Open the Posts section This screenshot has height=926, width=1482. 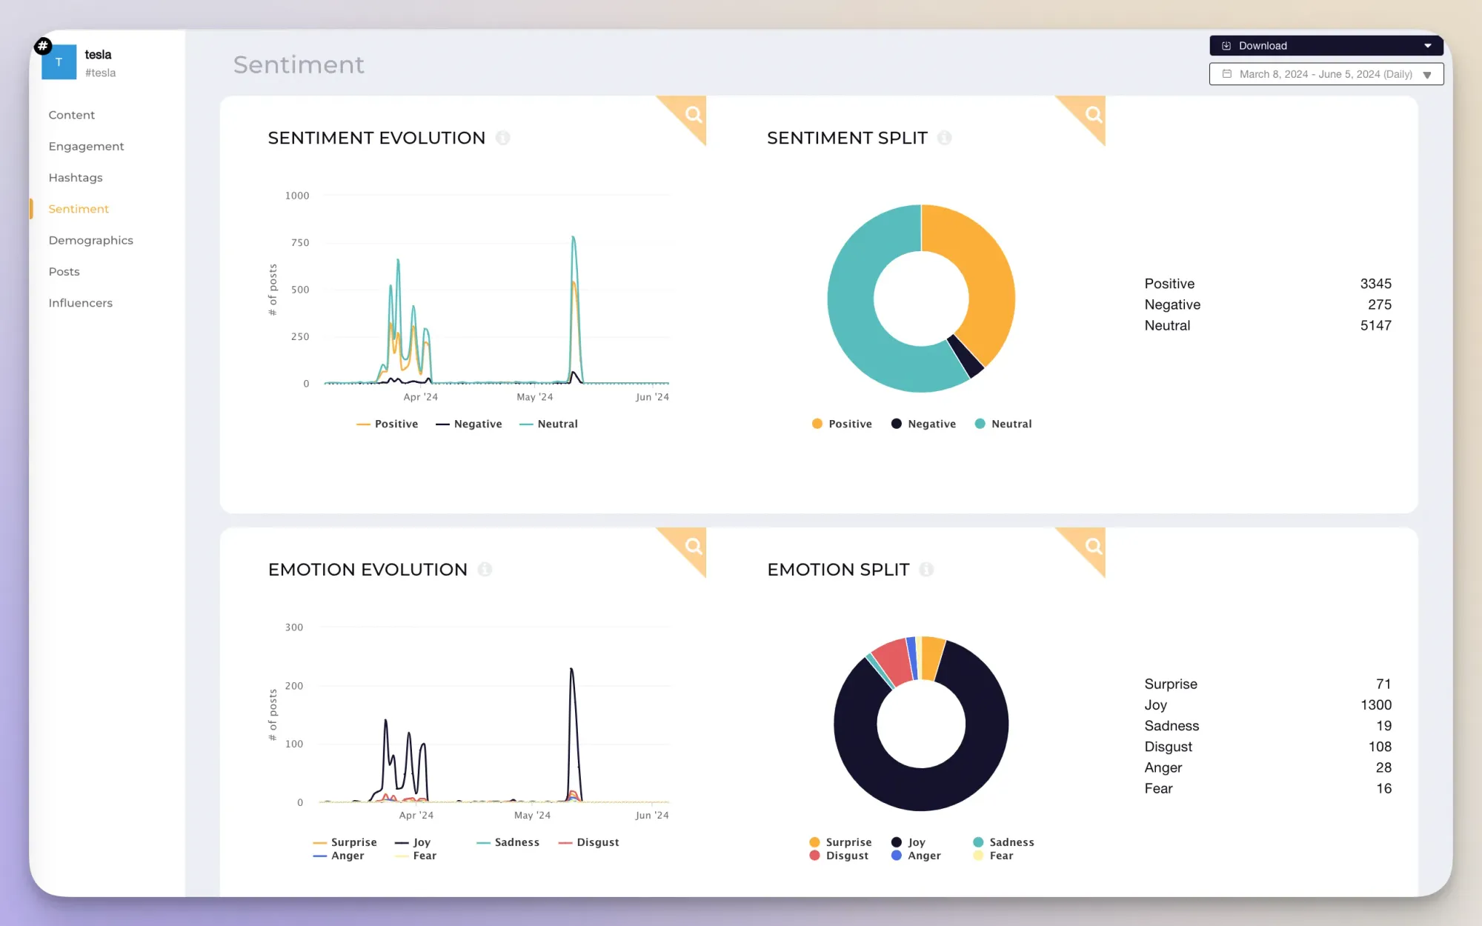(x=63, y=271)
